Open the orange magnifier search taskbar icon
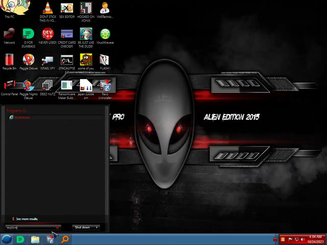Image resolution: width=327 pixels, height=245 pixels. tap(65, 239)
